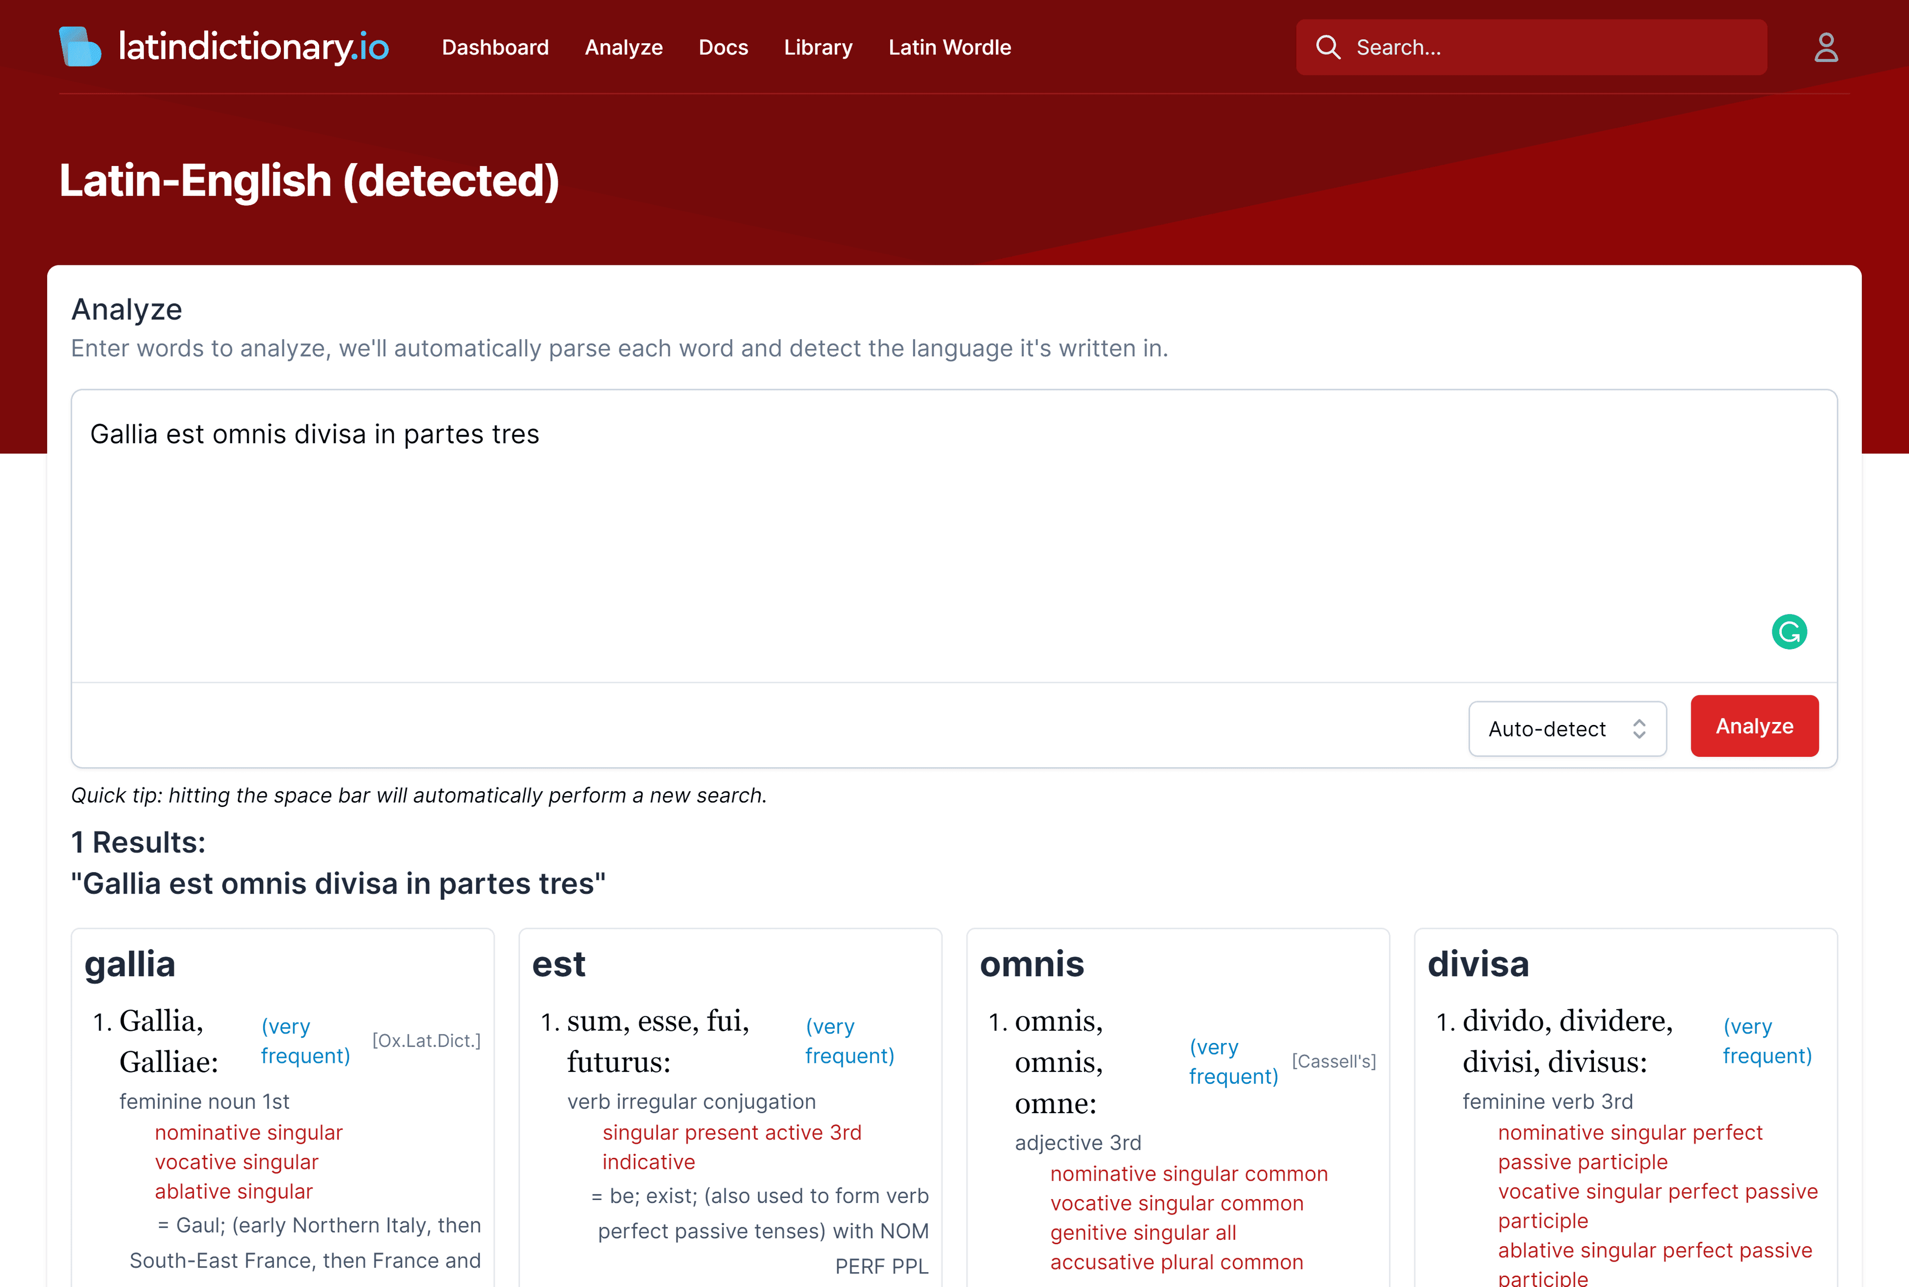Click the omnis word heading
Viewport: 1909px width, 1287px height.
1031,964
